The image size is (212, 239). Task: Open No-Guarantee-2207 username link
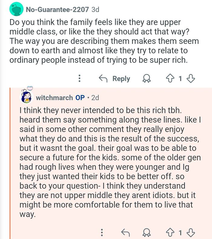click(x=57, y=9)
